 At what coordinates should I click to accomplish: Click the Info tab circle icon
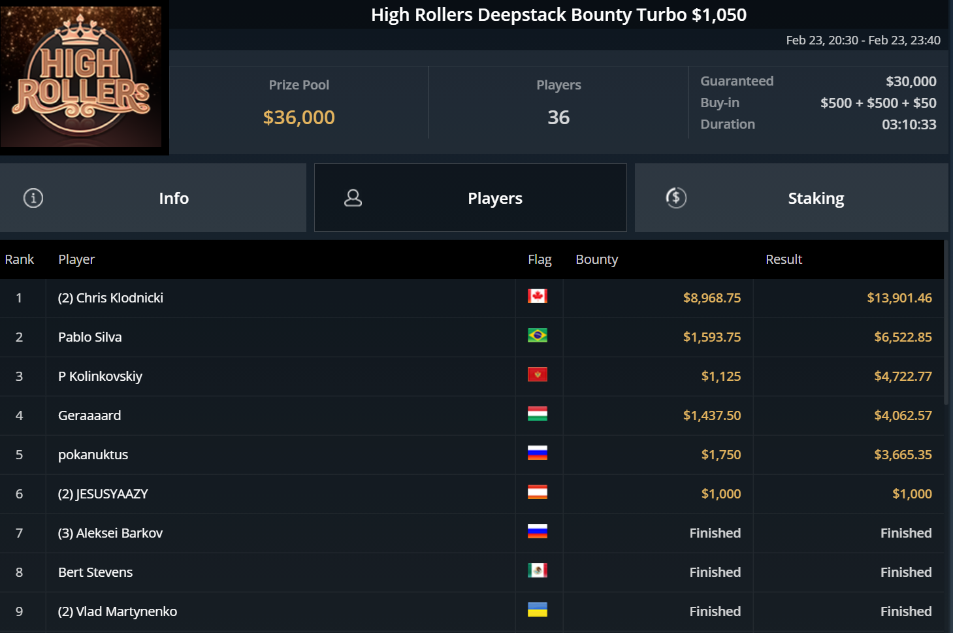(33, 198)
